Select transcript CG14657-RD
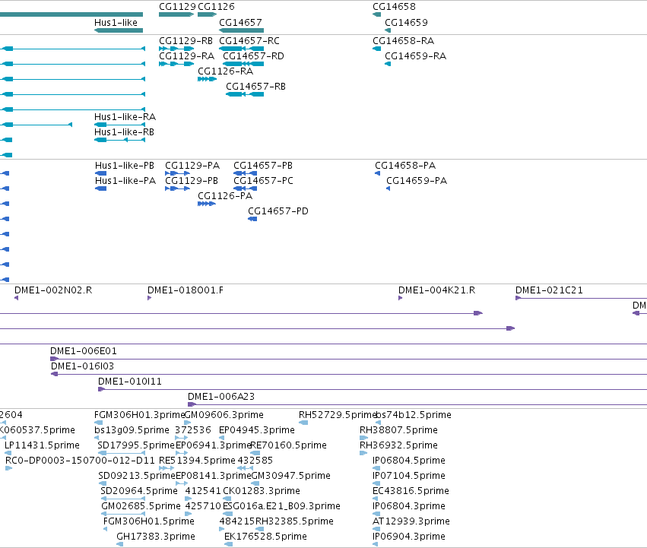Viewport: 647px width, 548px height. coord(243,64)
